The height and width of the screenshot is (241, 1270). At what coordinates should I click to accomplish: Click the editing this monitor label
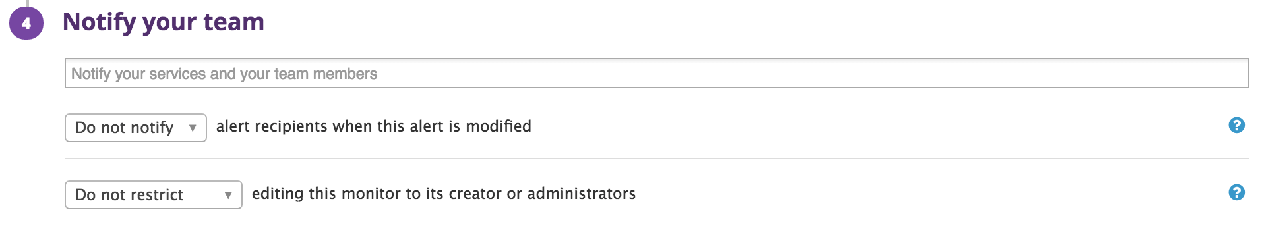[x=444, y=194]
